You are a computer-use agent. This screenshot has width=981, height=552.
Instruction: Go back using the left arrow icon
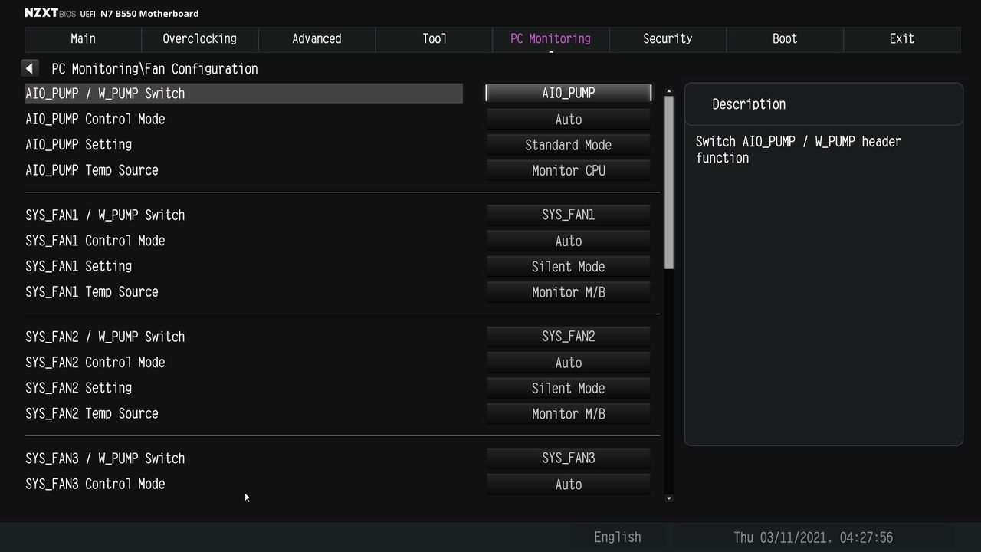[29, 69]
